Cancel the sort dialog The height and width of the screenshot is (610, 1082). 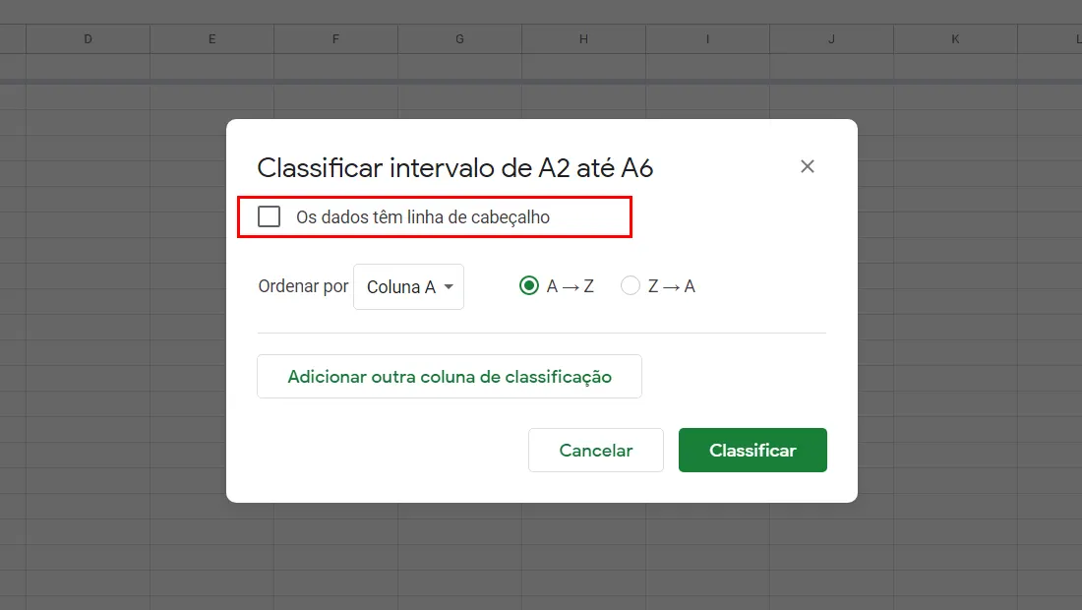tap(595, 450)
